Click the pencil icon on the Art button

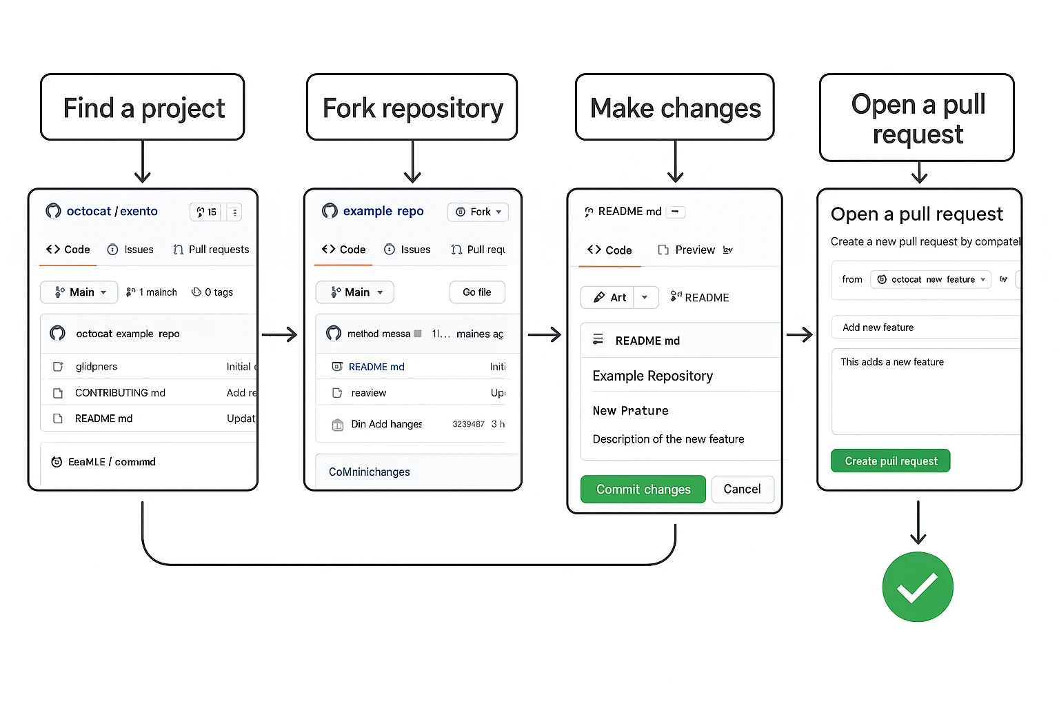[599, 298]
